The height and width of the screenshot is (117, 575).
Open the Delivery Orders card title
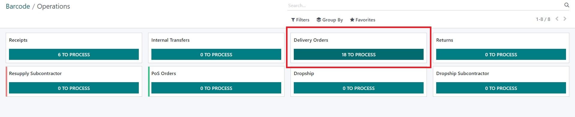311,40
